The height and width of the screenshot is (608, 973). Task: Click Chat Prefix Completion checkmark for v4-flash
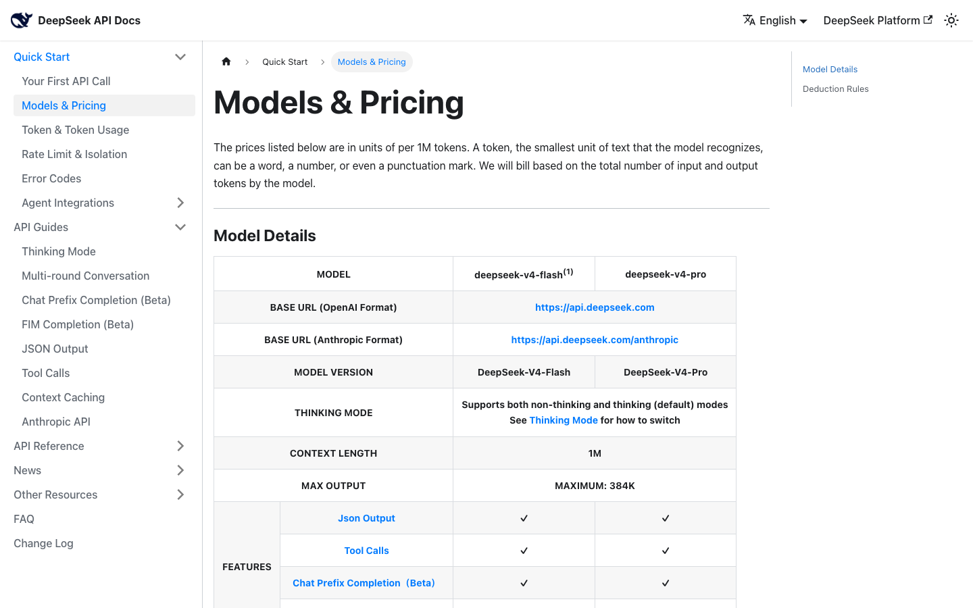524,583
